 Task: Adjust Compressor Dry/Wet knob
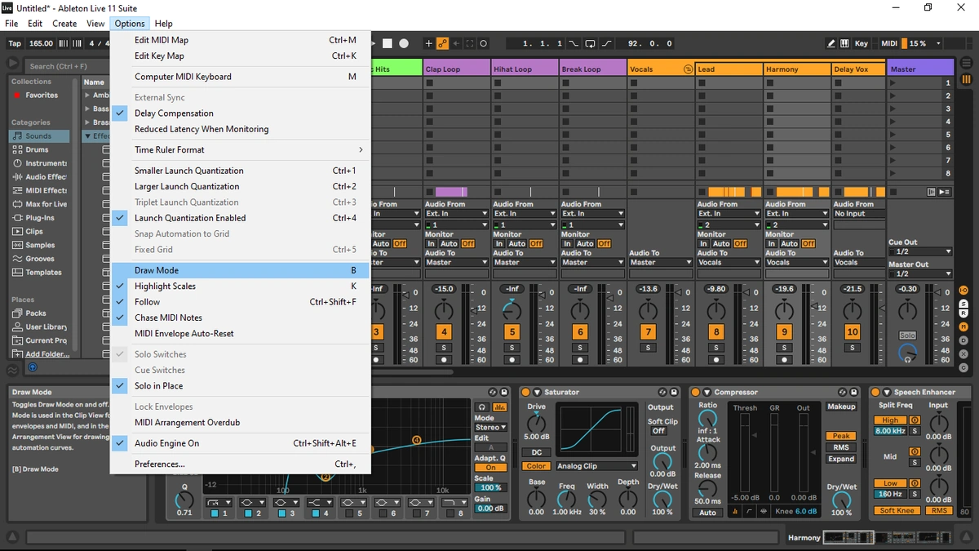(841, 500)
